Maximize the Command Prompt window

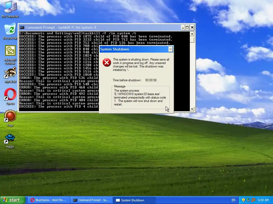[187, 27]
